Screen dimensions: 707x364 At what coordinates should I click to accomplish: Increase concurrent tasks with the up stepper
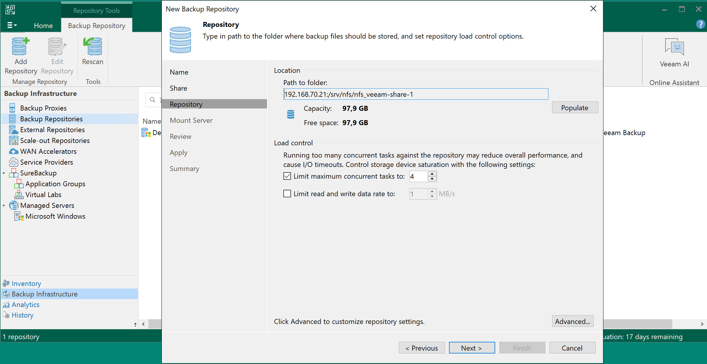(x=432, y=174)
